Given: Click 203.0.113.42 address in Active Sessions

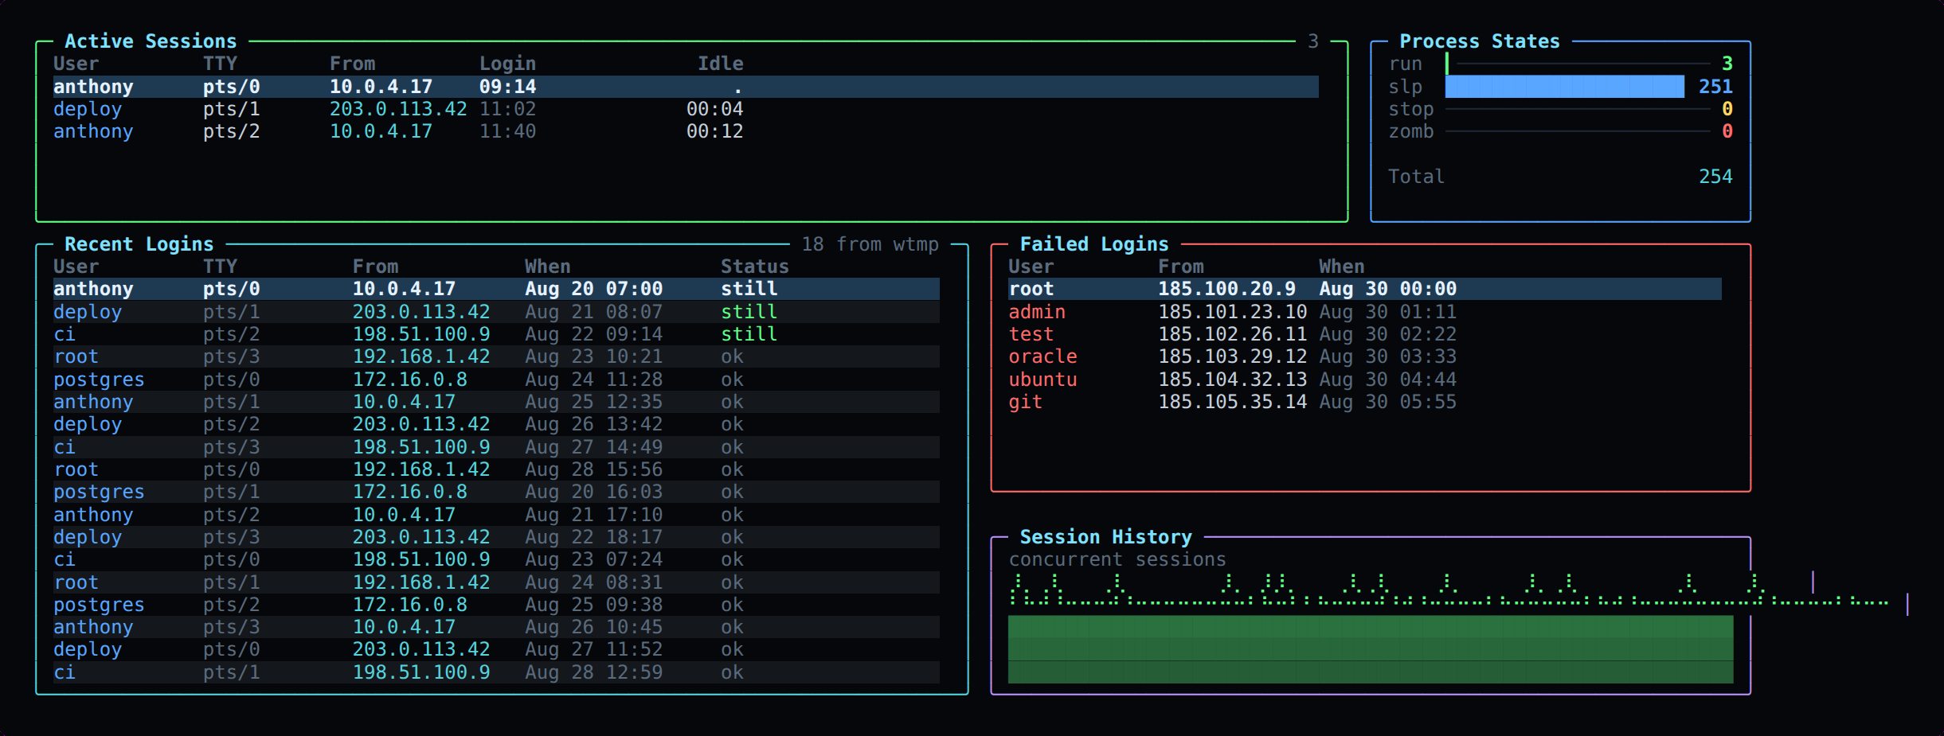Looking at the screenshot, I should [x=398, y=109].
